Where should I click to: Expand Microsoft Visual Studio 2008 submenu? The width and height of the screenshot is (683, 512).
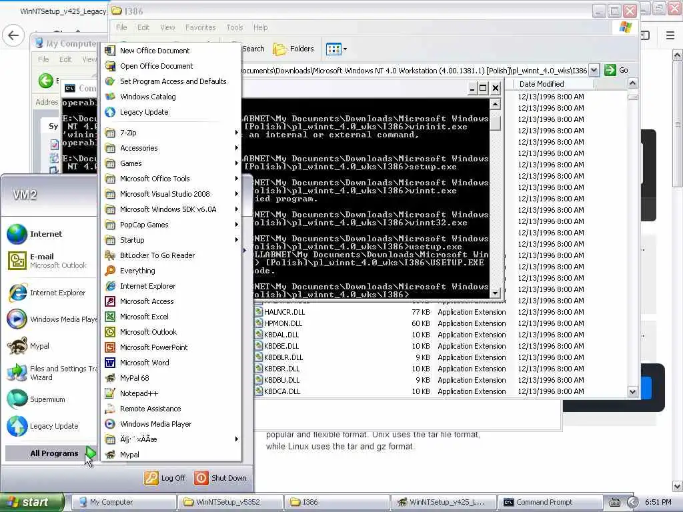[x=171, y=194]
